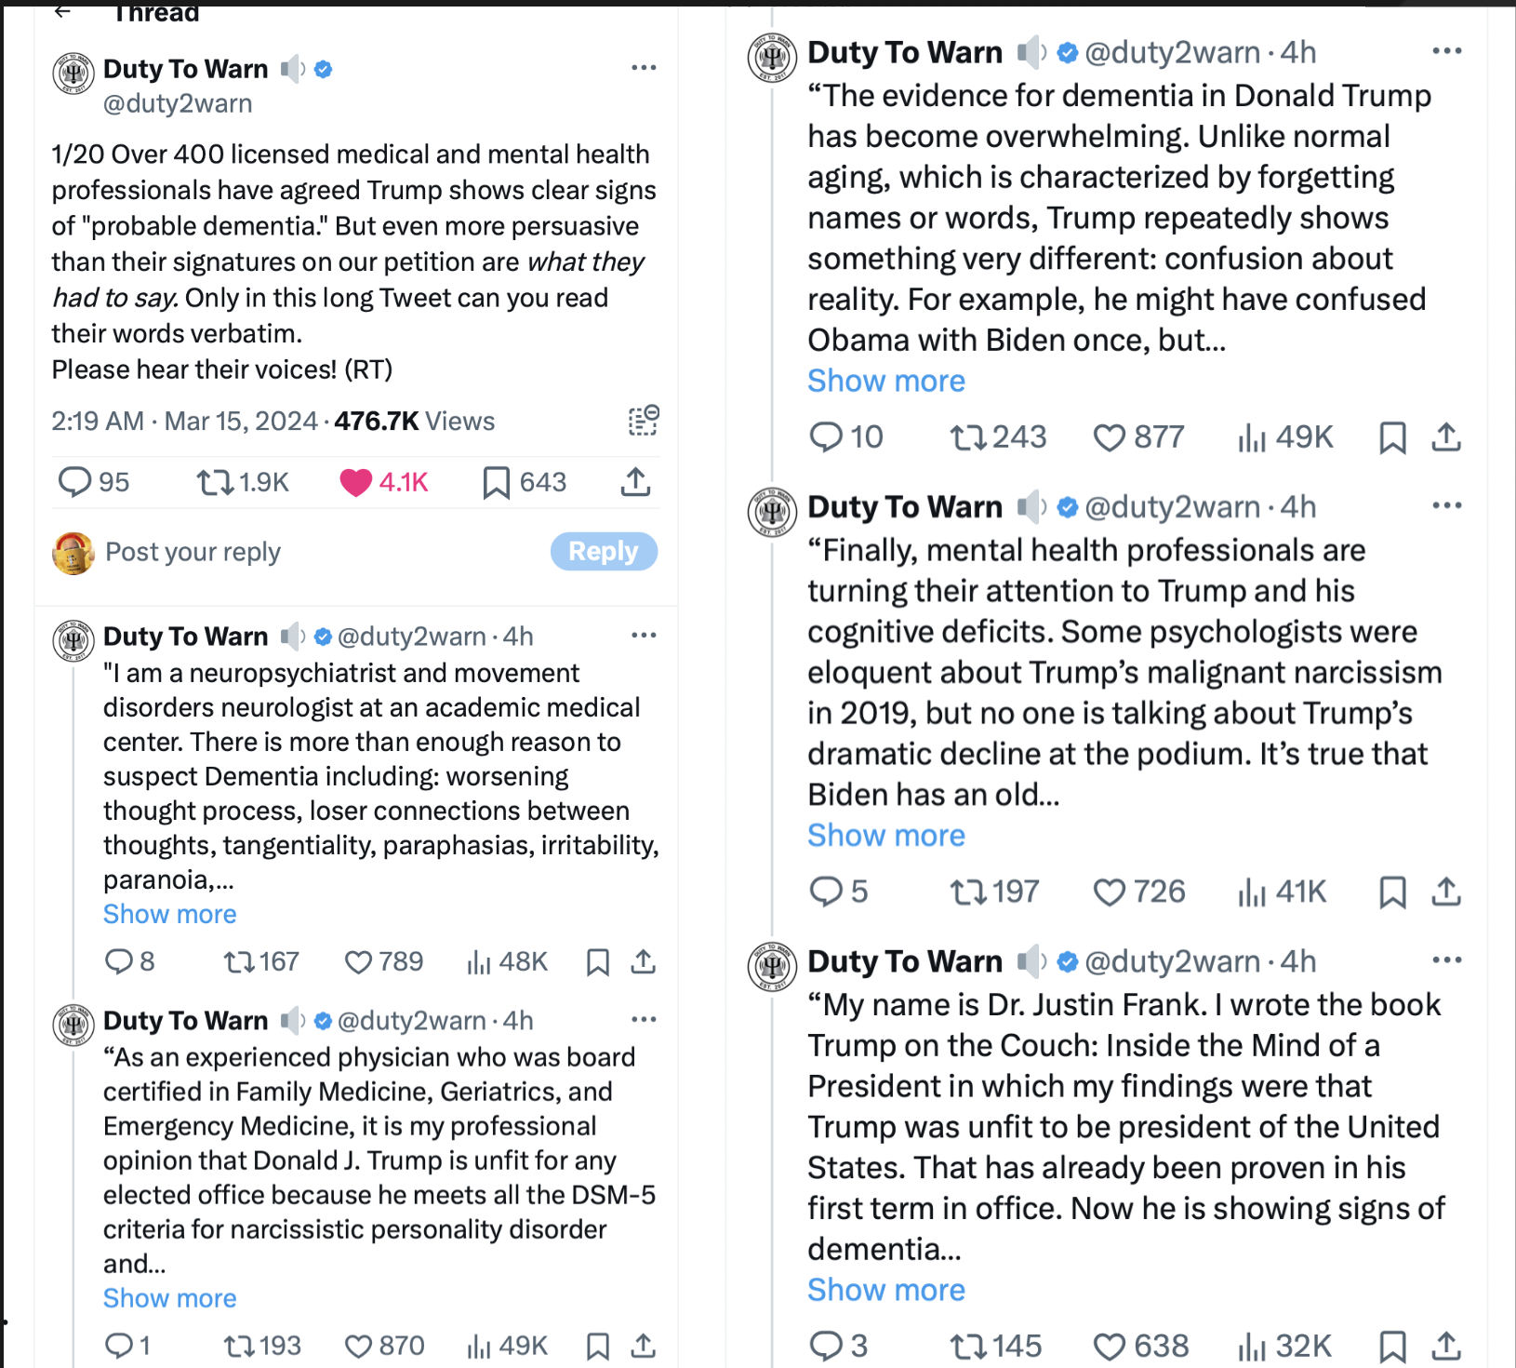Image resolution: width=1516 pixels, height=1368 pixels.
Task: Unlike the main tweet with 4.1K likes
Action: coord(356,482)
